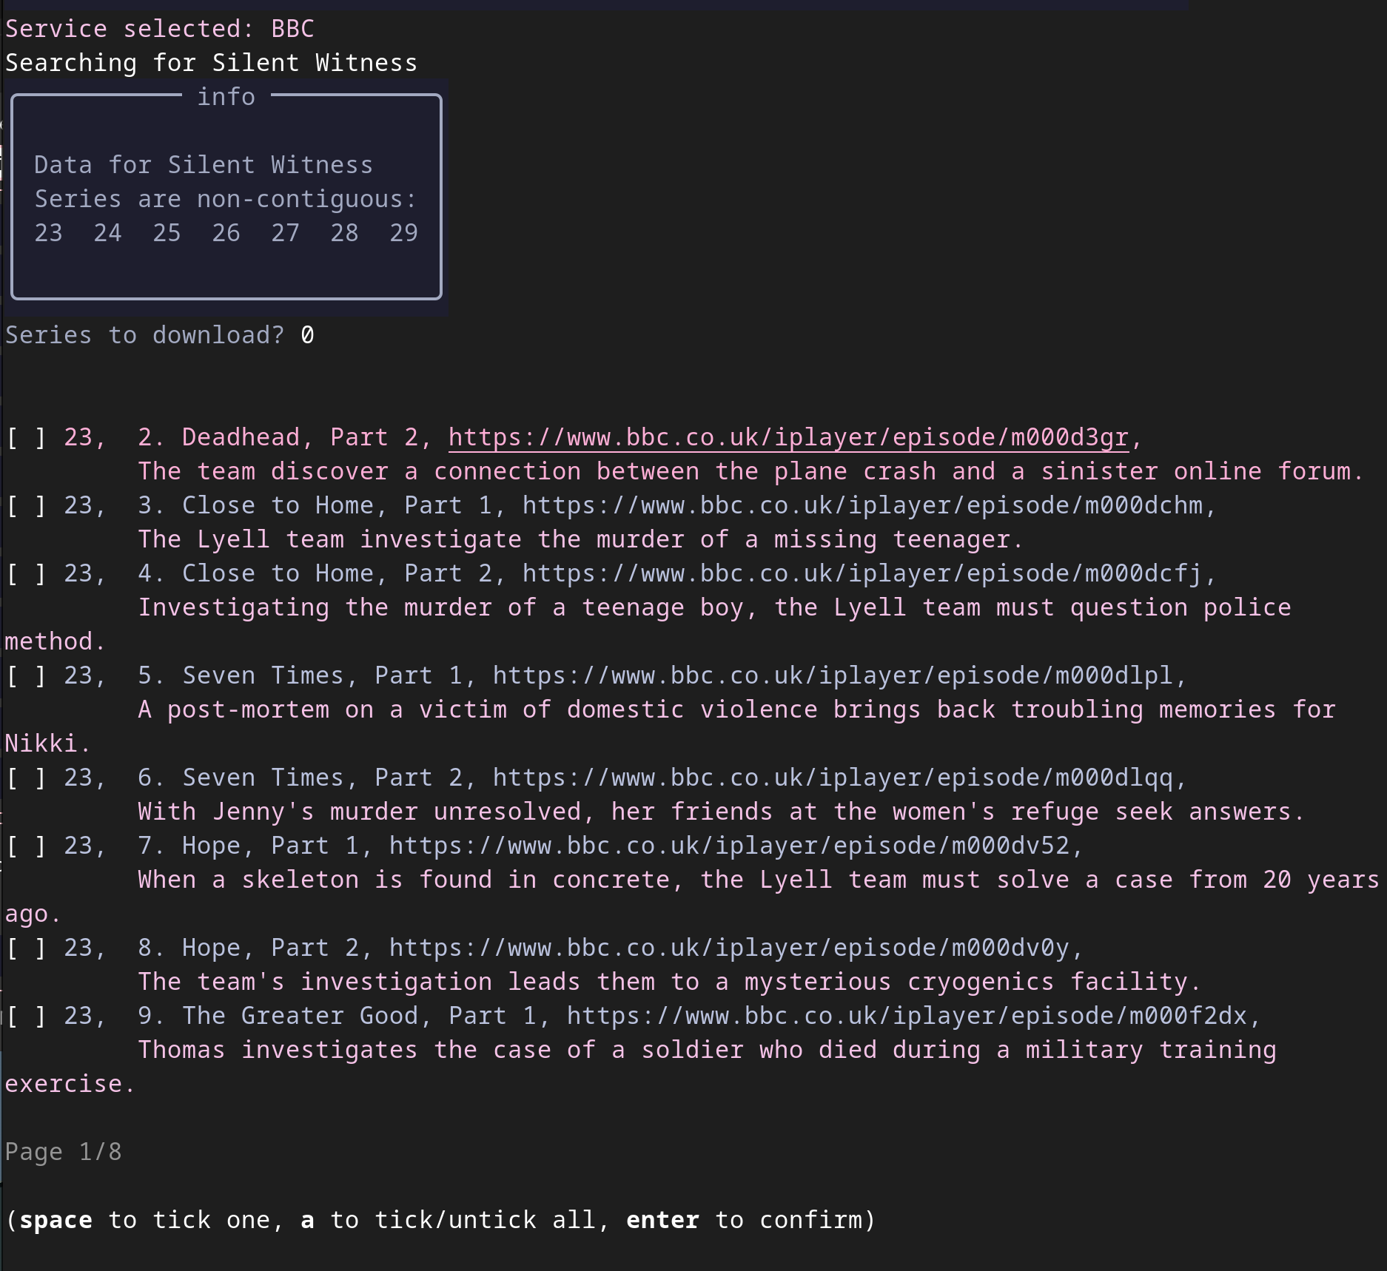Tick The Greater Good, Part 1 checkbox
The image size is (1387, 1271).
pos(27,1016)
